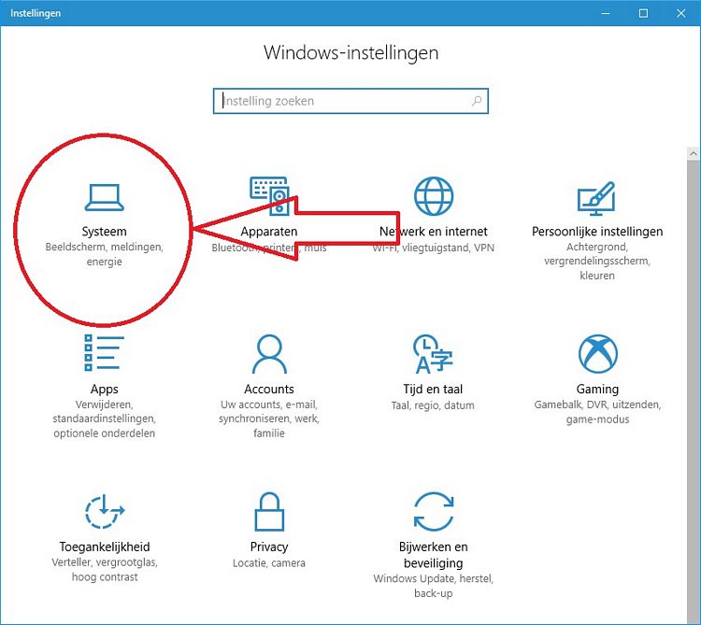This screenshot has height=625, width=701.
Task: Open the Tijd en taal icon
Action: coord(433,354)
